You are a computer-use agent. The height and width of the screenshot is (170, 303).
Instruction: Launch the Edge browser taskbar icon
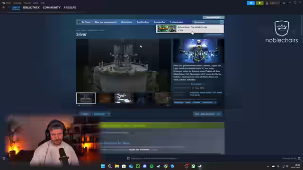131,166
